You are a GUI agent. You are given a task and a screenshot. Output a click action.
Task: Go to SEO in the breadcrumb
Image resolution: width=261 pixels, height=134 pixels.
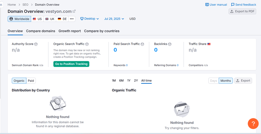(x=25, y=5)
